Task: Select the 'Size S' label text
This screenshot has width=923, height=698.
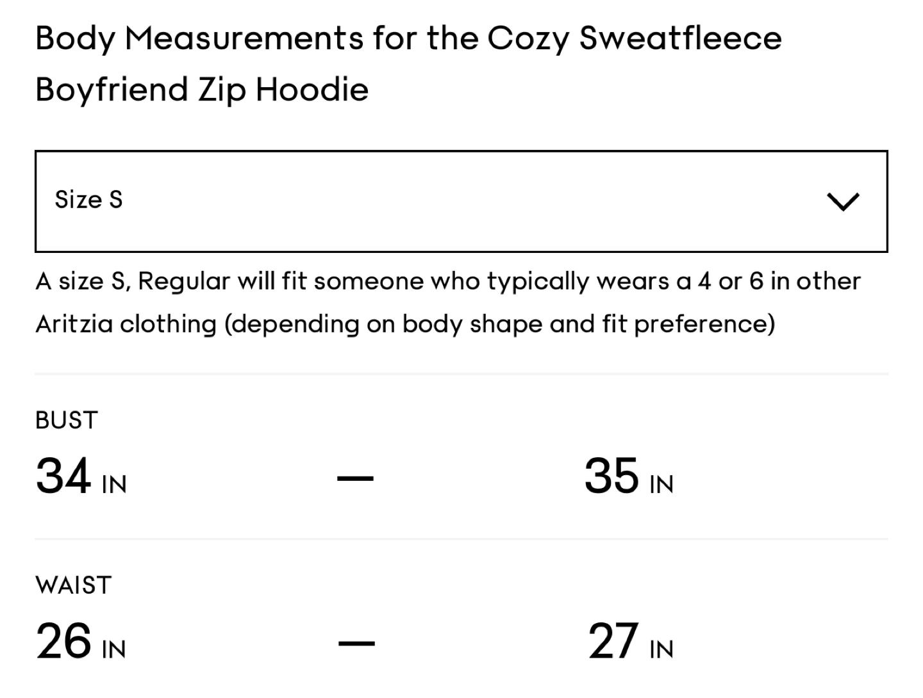Action: pyautogui.click(x=88, y=200)
